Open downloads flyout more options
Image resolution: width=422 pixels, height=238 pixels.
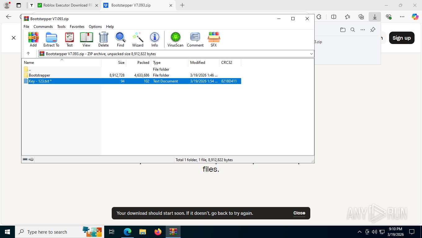[x=362, y=30]
